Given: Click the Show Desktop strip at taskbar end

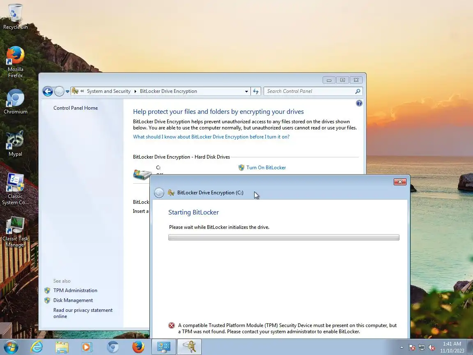Looking at the screenshot, I should 470,347.
